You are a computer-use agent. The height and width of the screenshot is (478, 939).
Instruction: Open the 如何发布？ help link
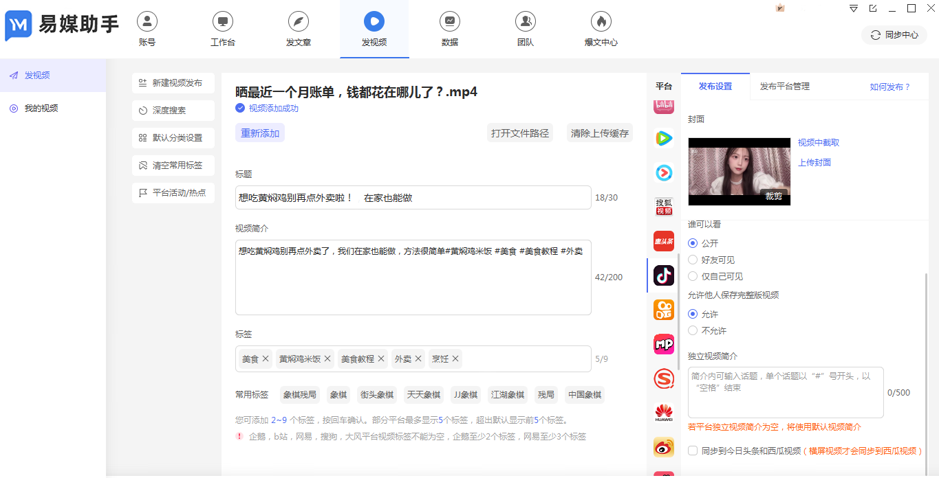pyautogui.click(x=889, y=87)
